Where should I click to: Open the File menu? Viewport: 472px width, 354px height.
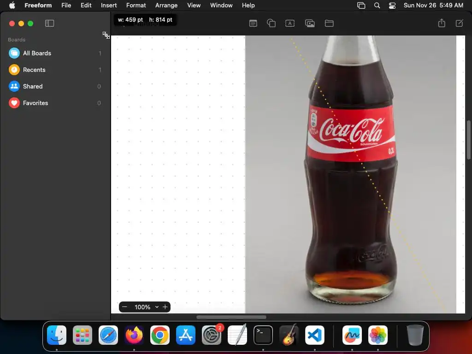66,6
